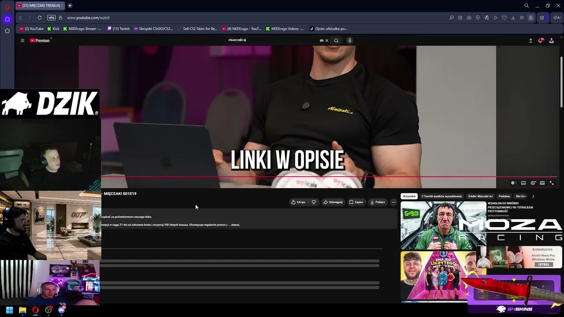
Task: Enter fullscreen video mode
Action: [552, 183]
